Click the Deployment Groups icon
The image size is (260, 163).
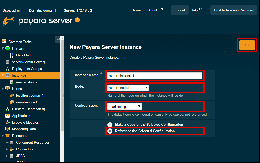[7, 69]
